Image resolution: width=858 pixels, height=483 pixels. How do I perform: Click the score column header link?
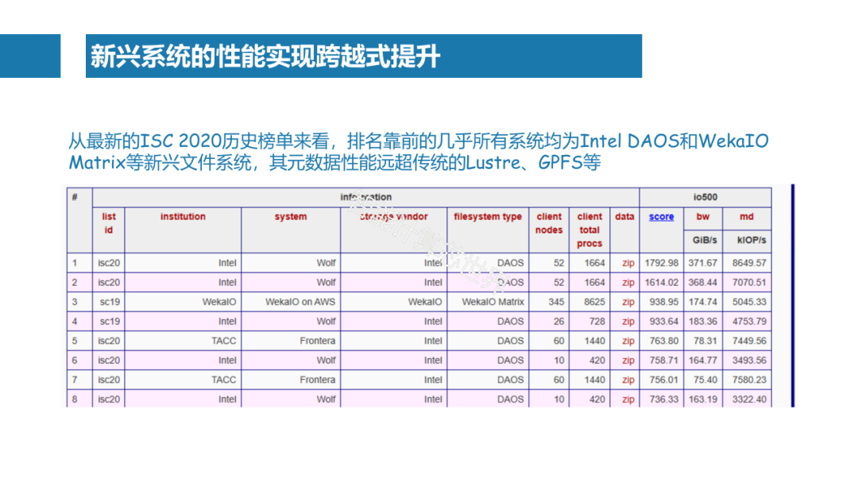pyautogui.click(x=661, y=217)
